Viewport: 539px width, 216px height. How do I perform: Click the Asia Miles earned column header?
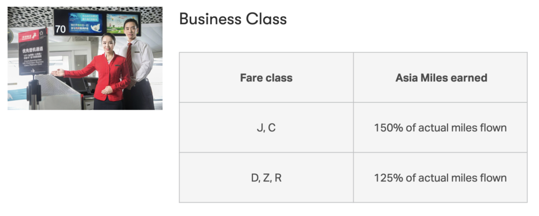441,78
